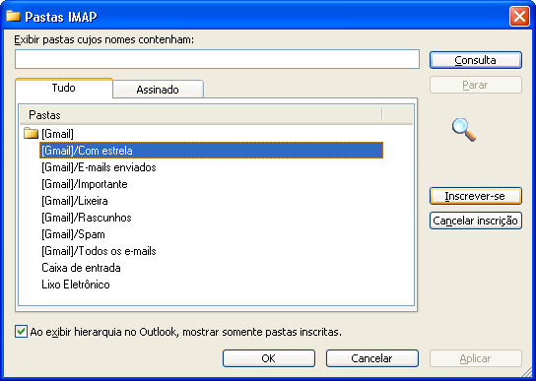Click Cancelar inscrição button
This screenshot has height=381, width=536.
476,221
